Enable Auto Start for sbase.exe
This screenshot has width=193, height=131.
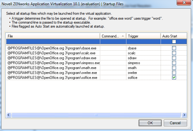(x=174, y=48)
